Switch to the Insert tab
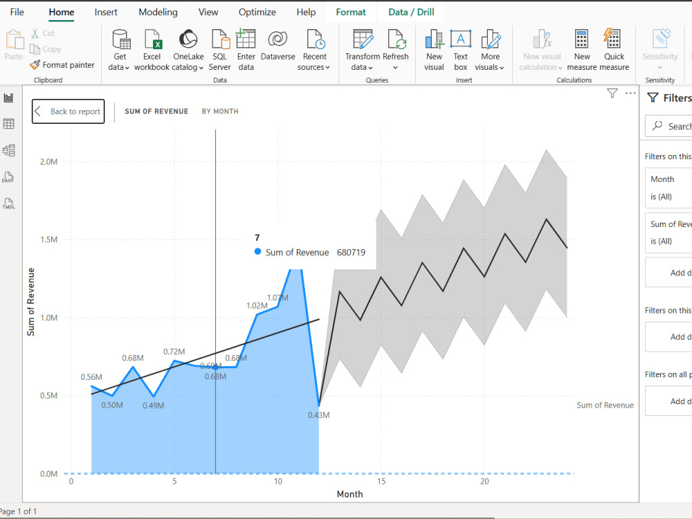 106,12
